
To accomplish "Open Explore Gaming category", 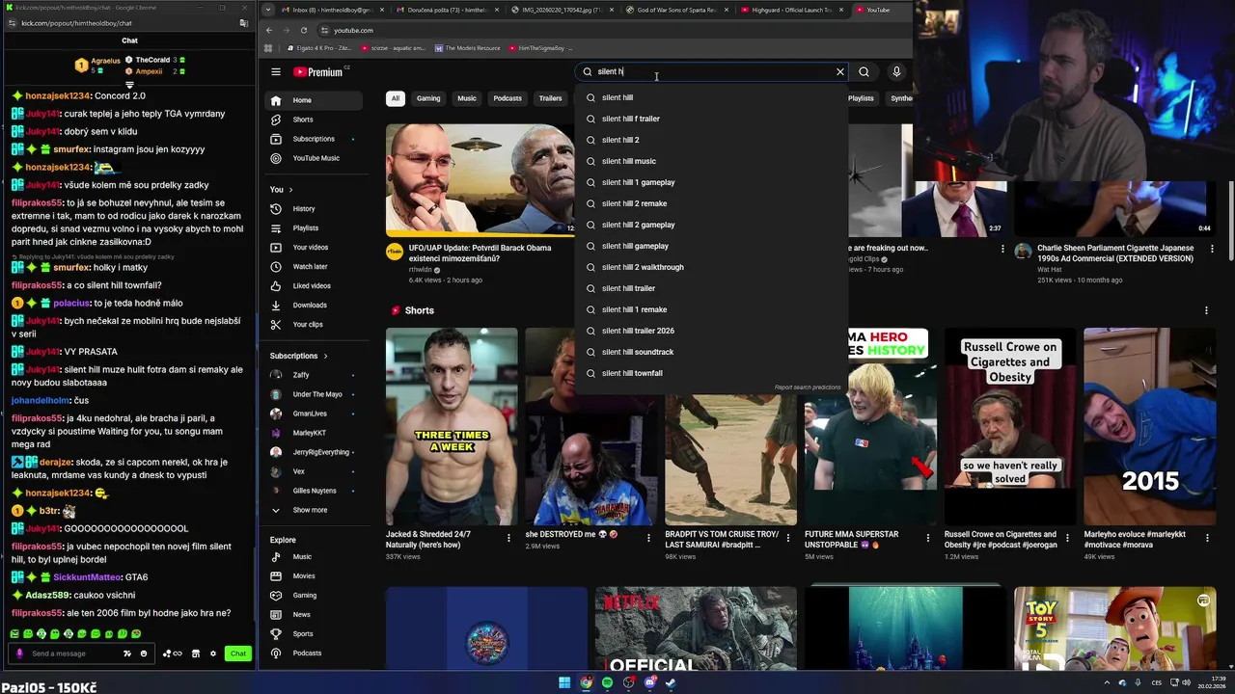I will click(x=313, y=596).
